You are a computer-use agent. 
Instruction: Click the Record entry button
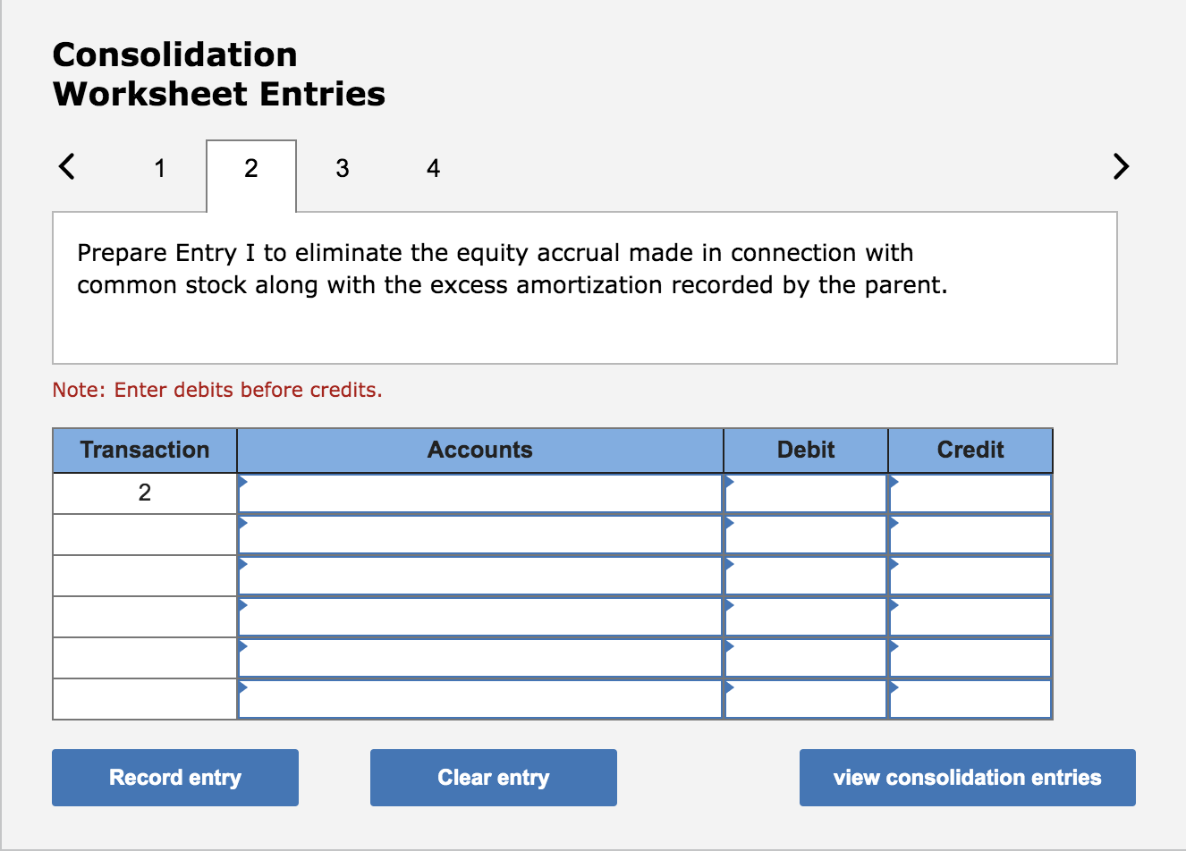coord(175,777)
